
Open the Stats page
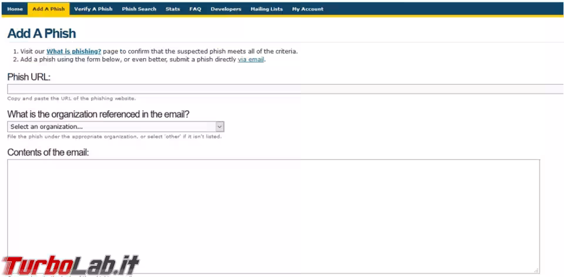click(x=173, y=9)
